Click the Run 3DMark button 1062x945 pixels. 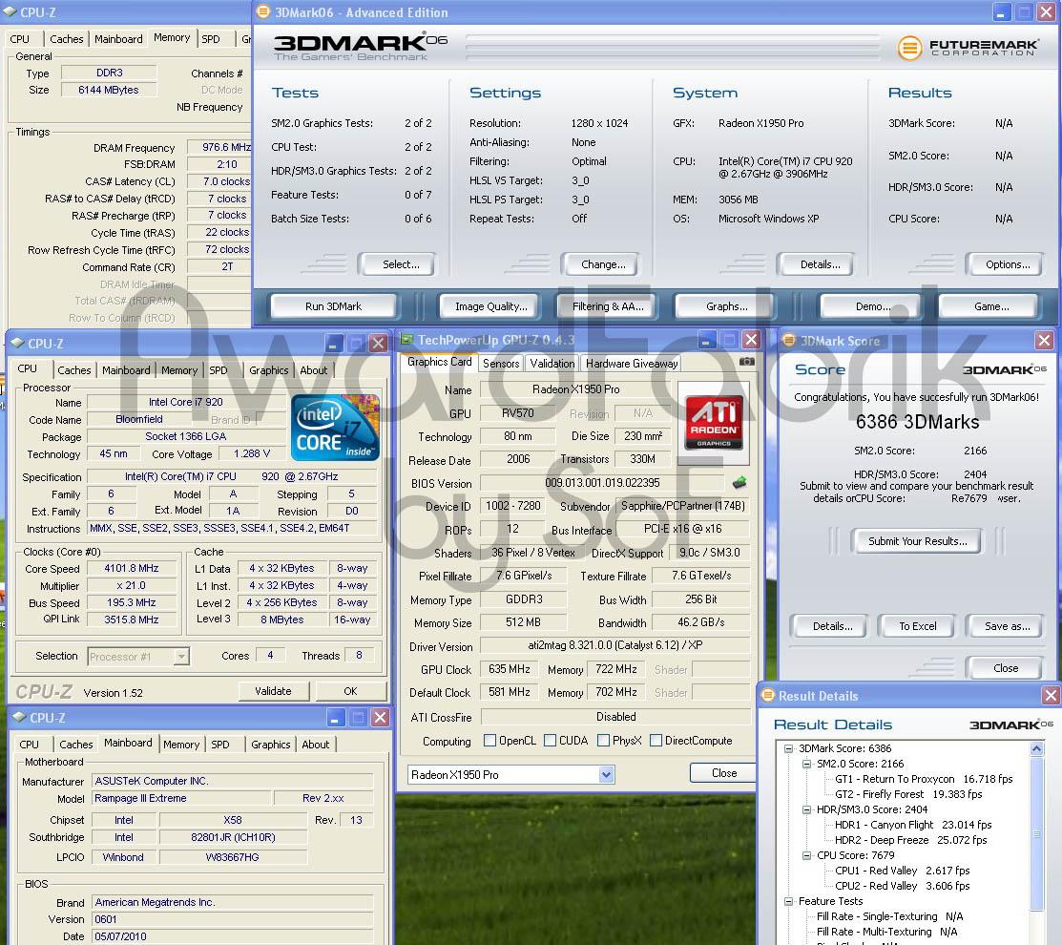click(333, 306)
